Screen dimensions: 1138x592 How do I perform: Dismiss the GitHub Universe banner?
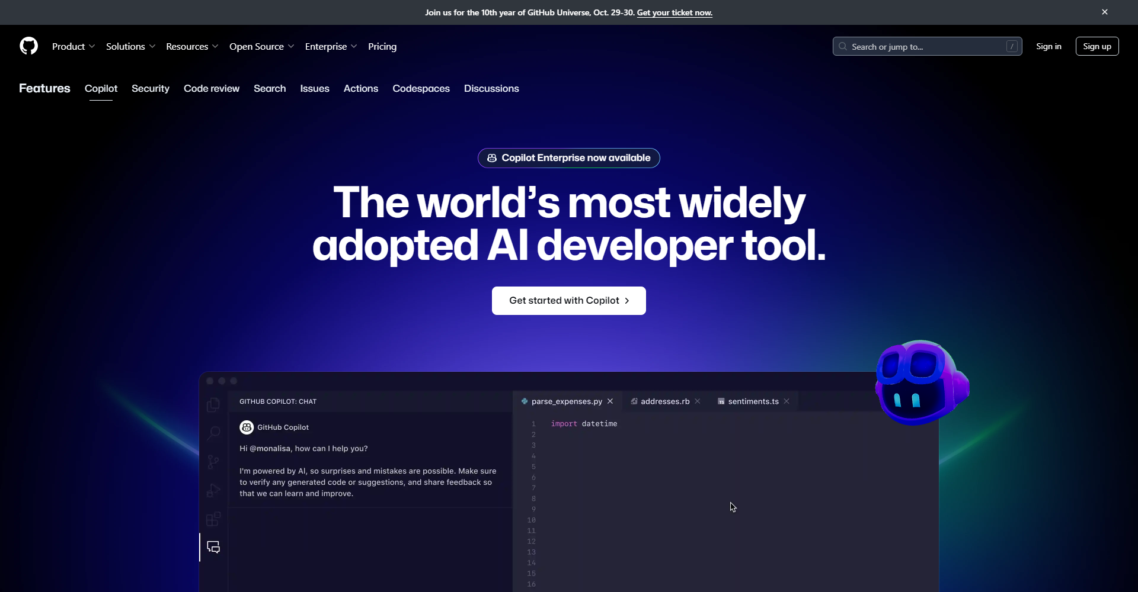1105,12
